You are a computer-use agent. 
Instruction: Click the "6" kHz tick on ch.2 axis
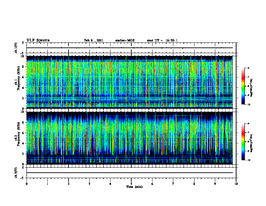coord(24,133)
